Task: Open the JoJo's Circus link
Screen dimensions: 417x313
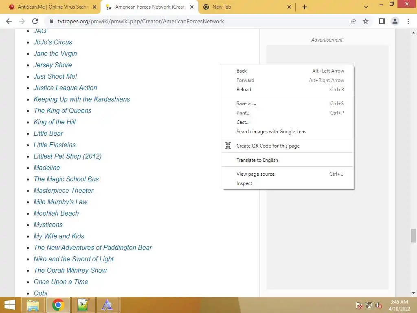Action: click(53, 42)
